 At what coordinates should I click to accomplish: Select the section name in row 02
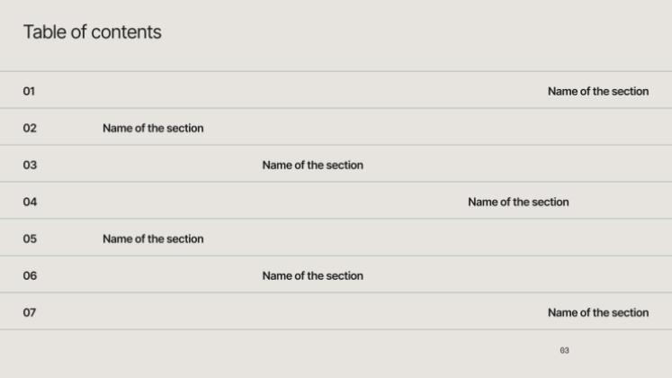(153, 128)
